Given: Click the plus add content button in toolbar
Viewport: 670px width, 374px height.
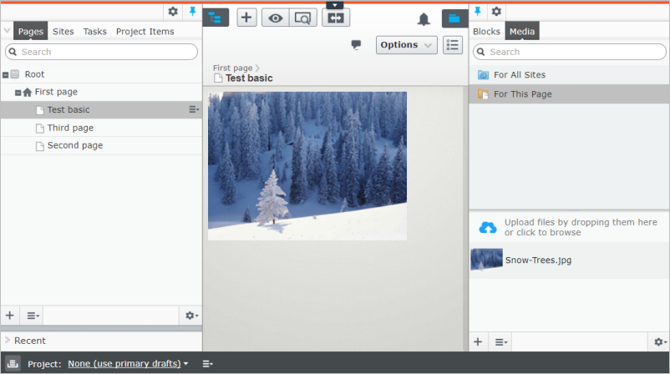Looking at the screenshot, I should tap(246, 18).
